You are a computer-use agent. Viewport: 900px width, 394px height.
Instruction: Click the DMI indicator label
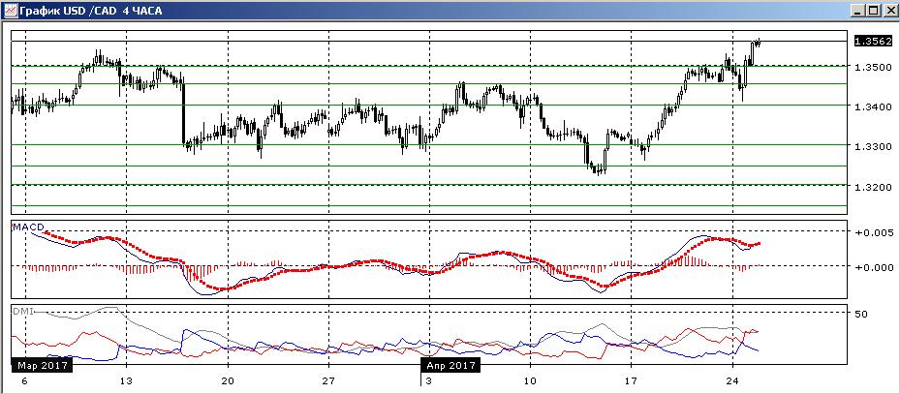[x=23, y=311]
